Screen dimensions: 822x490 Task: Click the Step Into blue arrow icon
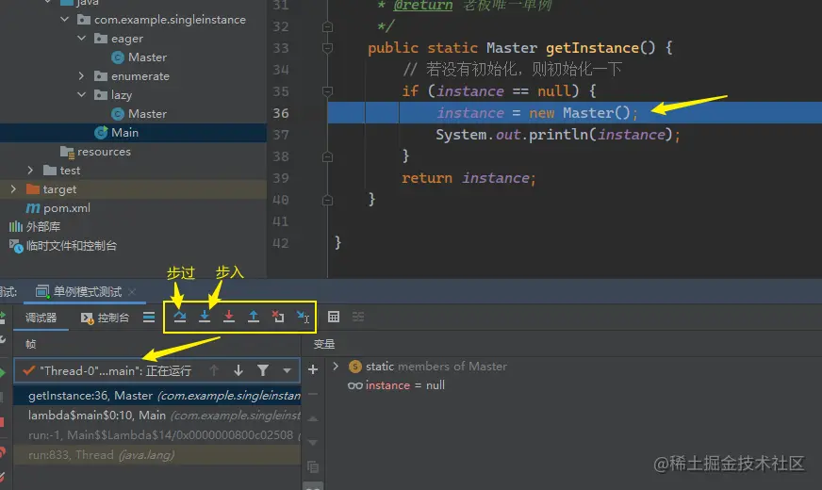205,317
